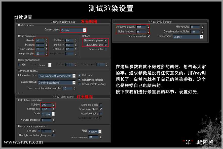The image size is (223, 149).
Task: Click the Number of passes field
Action: [47, 120]
